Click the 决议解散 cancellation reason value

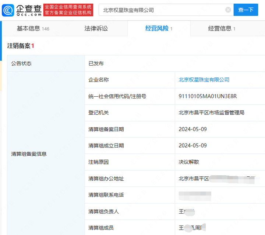[x=189, y=162]
